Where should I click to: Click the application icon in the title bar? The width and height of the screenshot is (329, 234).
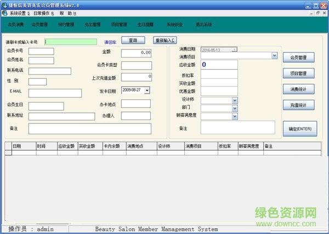[x=5, y=4]
